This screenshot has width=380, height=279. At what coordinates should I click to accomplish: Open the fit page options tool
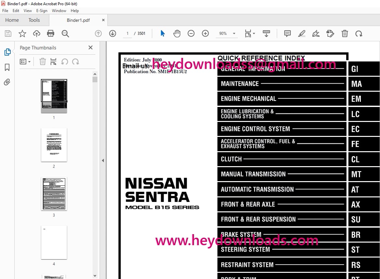[x=250, y=33]
